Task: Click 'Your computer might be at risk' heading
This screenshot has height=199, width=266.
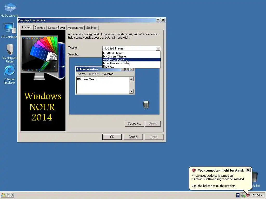Action: click(x=221, y=170)
